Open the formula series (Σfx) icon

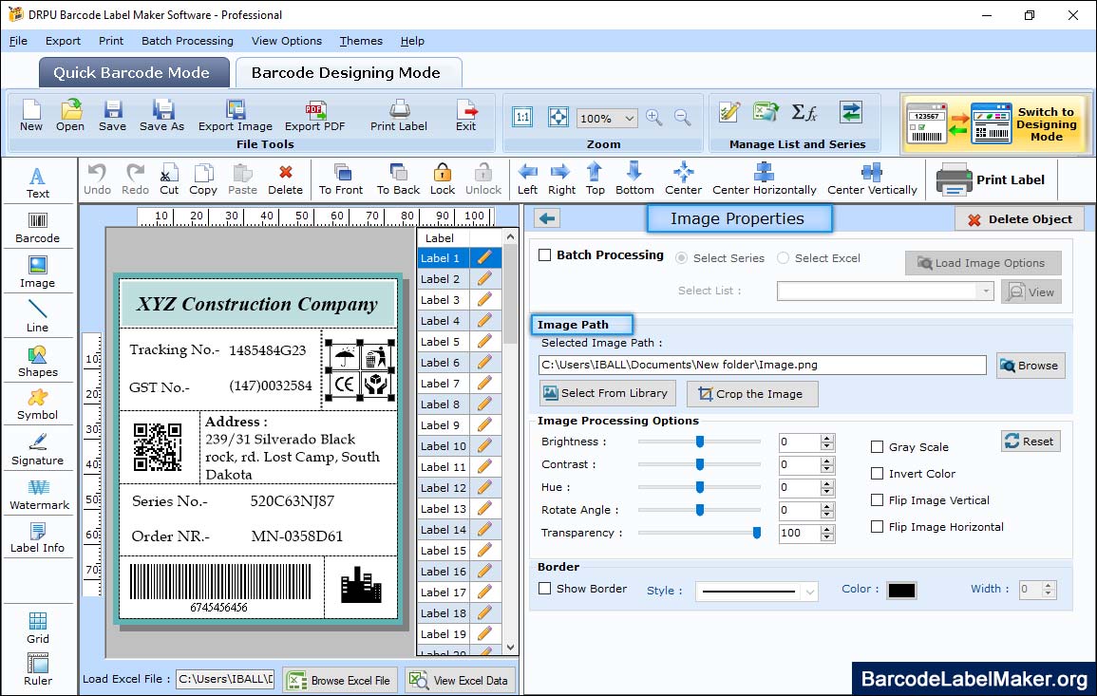click(804, 113)
